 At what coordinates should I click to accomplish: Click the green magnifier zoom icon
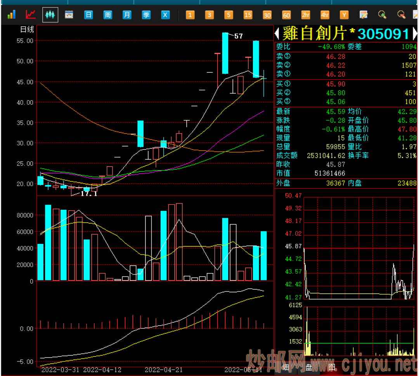[383, 15]
